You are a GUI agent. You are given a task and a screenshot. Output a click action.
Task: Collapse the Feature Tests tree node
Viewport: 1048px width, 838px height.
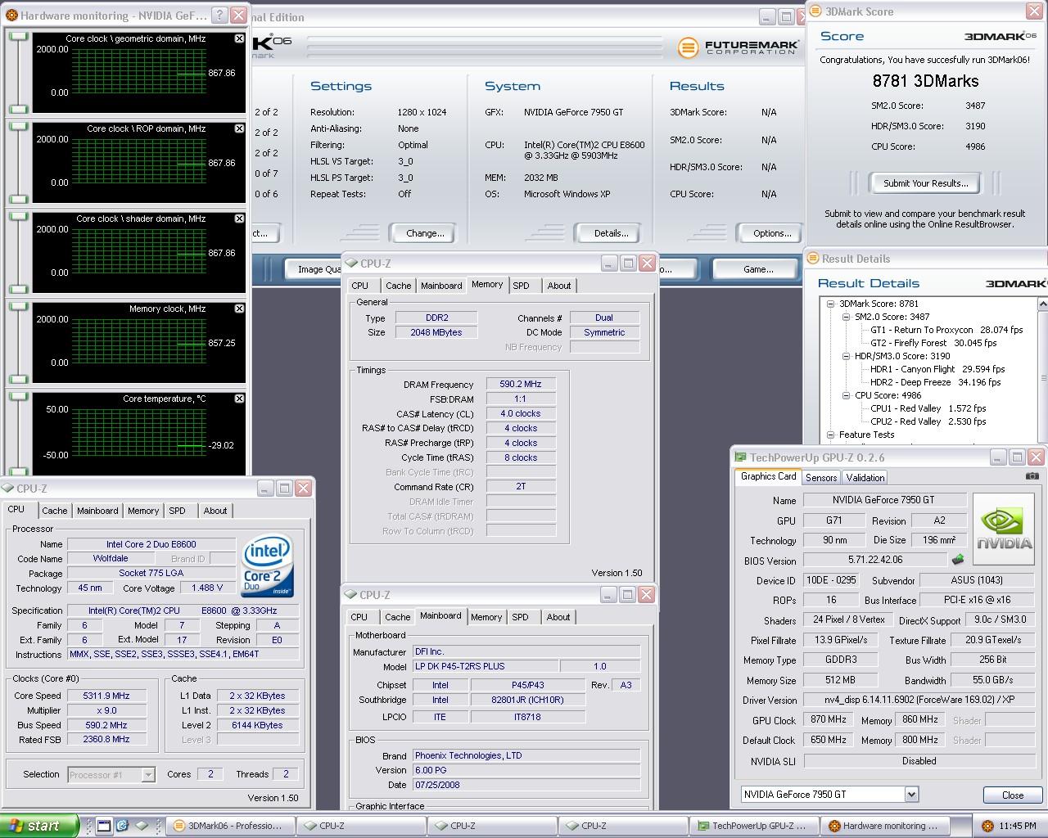[830, 435]
